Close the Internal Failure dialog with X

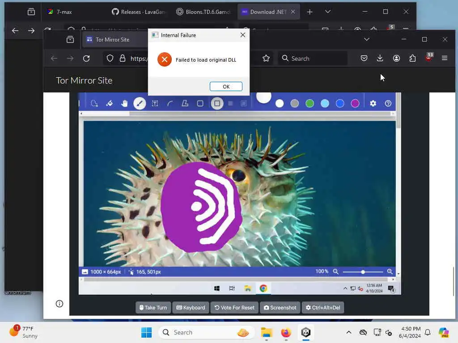[x=243, y=35]
